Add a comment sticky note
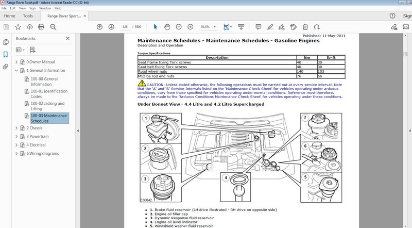Screen dimensions: 412x228 pos(259,27)
